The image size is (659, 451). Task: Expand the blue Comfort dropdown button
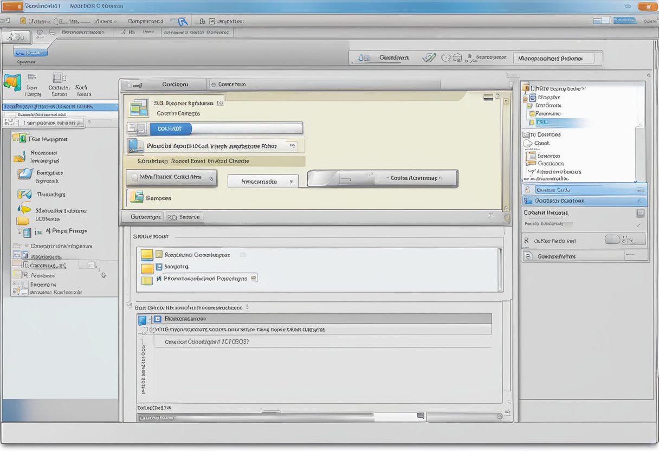click(171, 128)
